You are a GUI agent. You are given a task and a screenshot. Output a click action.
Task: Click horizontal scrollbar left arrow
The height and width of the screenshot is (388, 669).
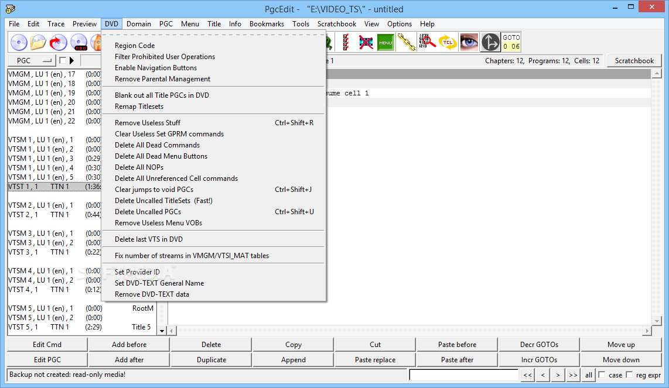click(172, 331)
